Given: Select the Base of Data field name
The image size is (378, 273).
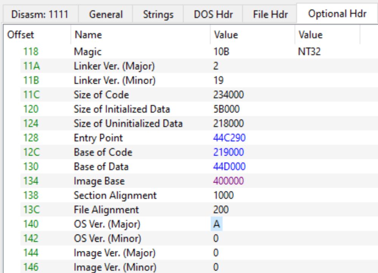Looking at the screenshot, I should [x=101, y=167].
